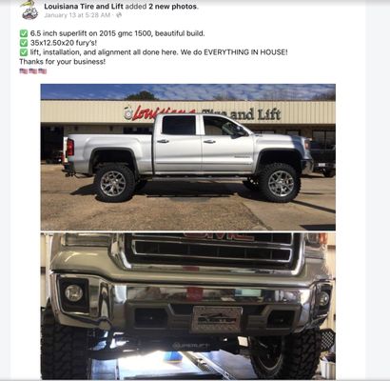Click the red GMC grille emblem
The width and height of the screenshot is (390, 381).
tap(219, 236)
